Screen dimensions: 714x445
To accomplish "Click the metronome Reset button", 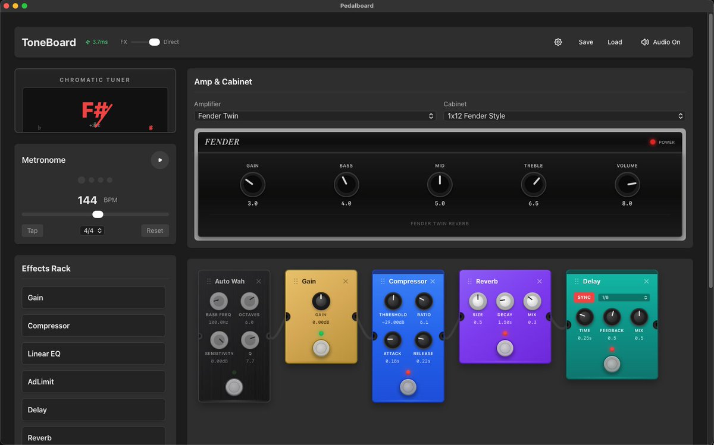I will (155, 231).
